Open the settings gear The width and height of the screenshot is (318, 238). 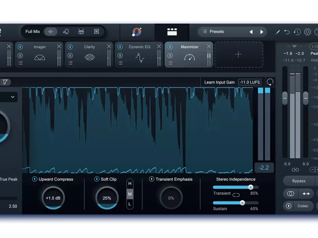tap(307, 32)
